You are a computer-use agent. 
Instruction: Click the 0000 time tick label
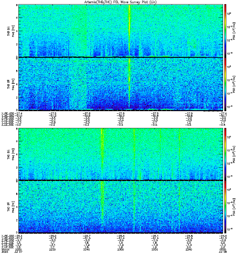pos(223,250)
